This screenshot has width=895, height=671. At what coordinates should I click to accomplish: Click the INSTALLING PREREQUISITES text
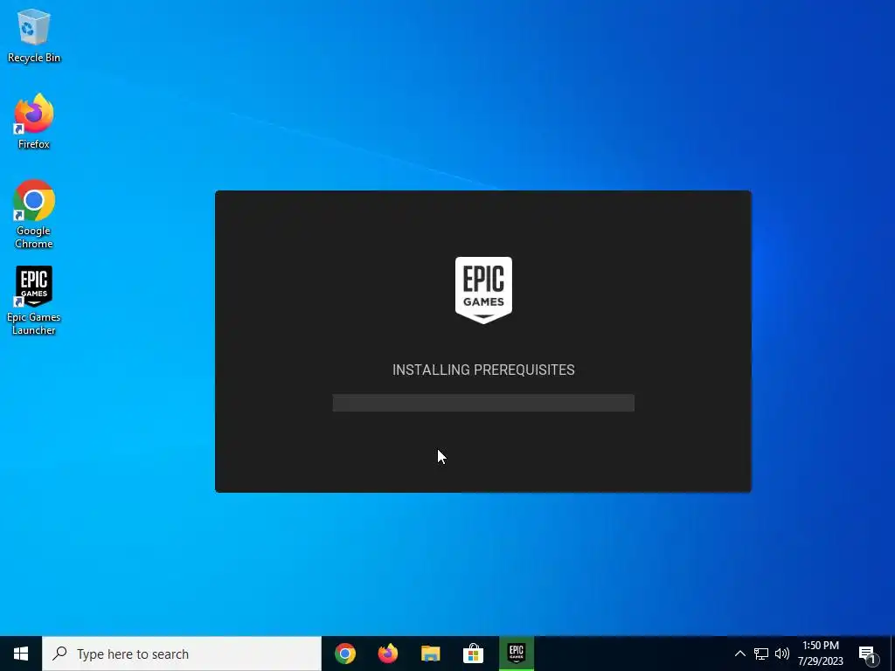(x=483, y=370)
